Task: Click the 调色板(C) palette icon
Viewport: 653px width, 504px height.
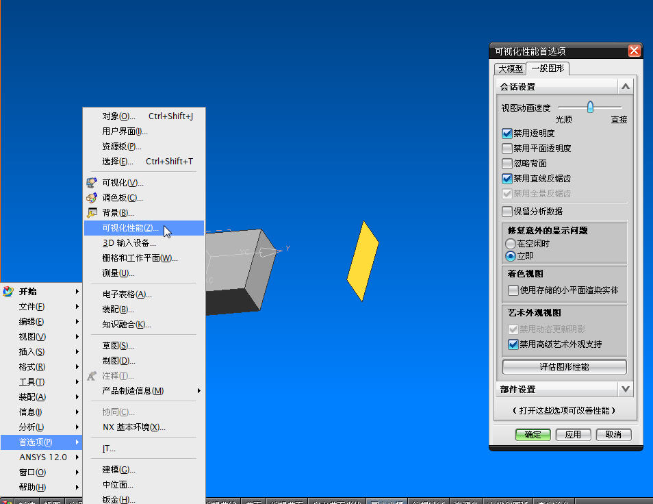Action: (92, 197)
